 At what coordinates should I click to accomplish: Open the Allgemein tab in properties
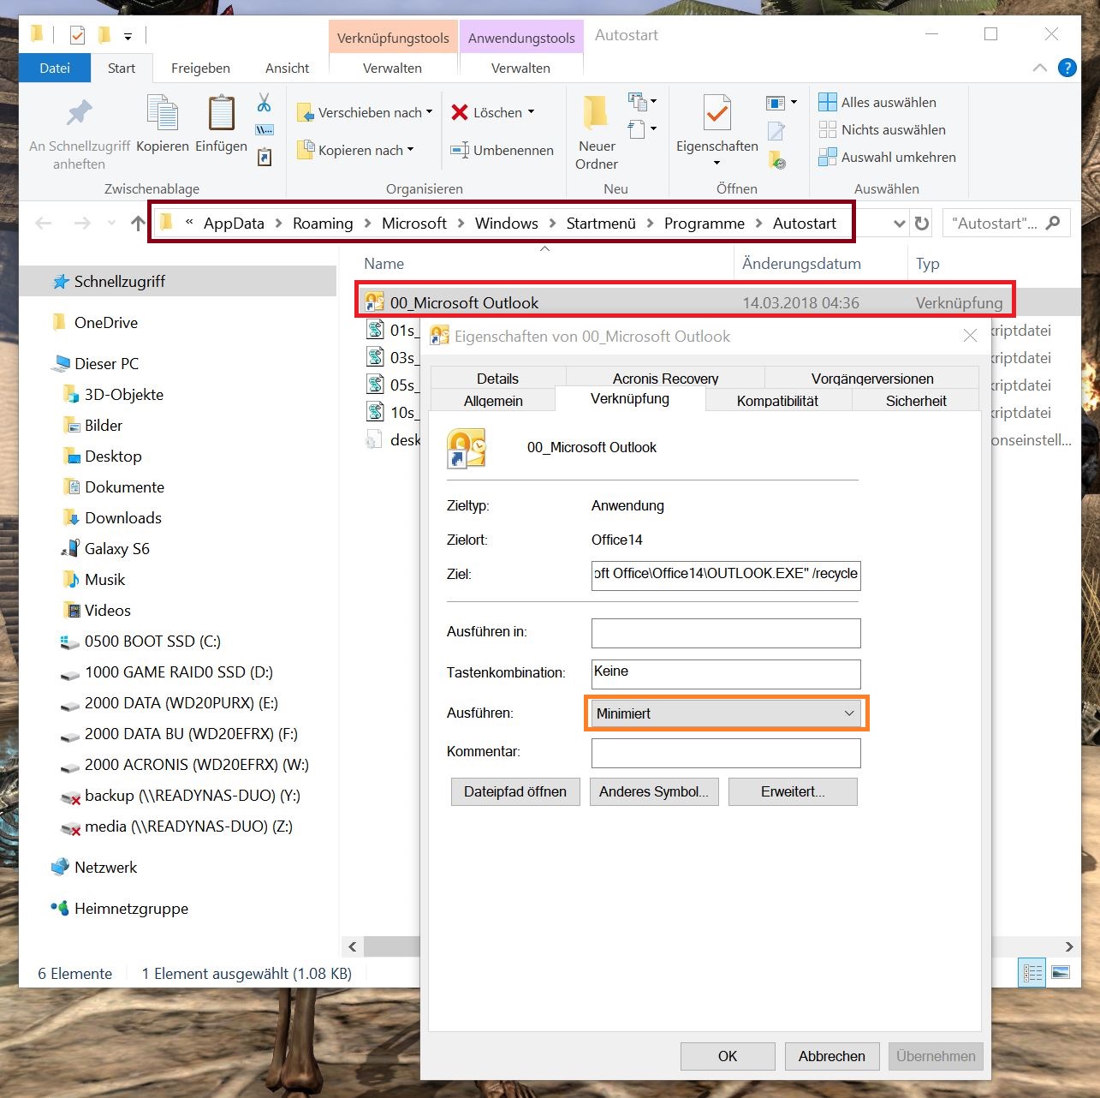tap(493, 400)
